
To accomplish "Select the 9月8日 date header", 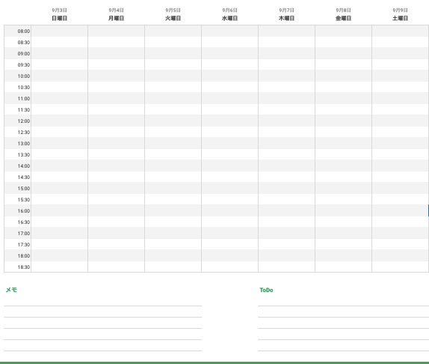I will point(343,10).
